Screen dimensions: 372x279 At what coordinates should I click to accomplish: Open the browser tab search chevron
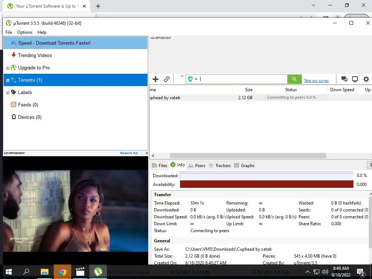click(x=314, y=5)
